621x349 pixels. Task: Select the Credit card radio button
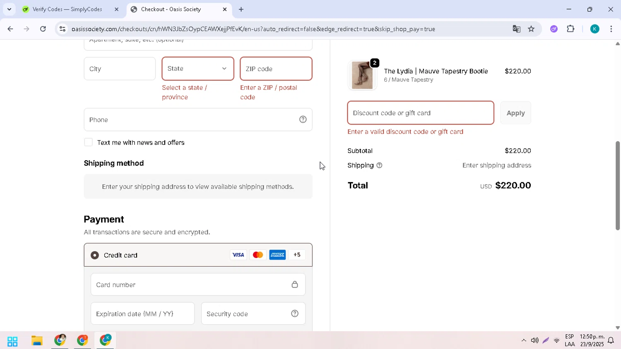pyautogui.click(x=95, y=255)
